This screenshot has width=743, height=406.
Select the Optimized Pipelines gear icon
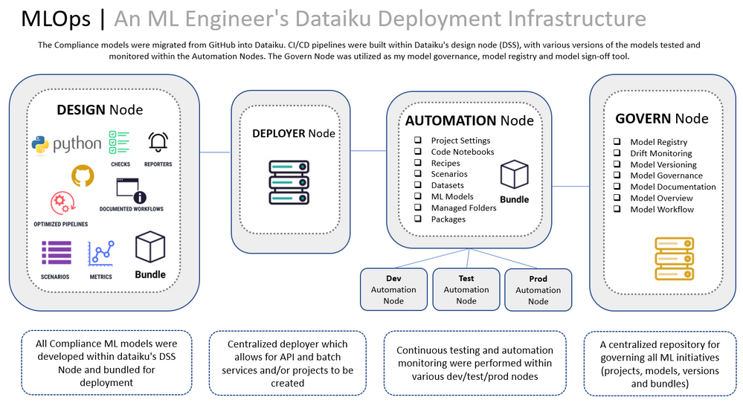[60, 203]
